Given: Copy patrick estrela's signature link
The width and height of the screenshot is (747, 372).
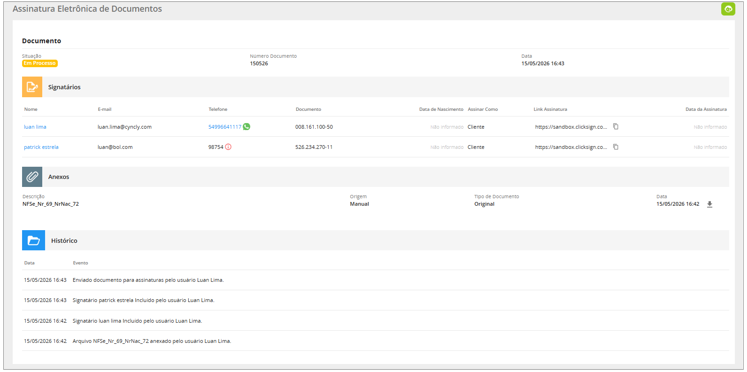Looking at the screenshot, I should click(x=616, y=147).
